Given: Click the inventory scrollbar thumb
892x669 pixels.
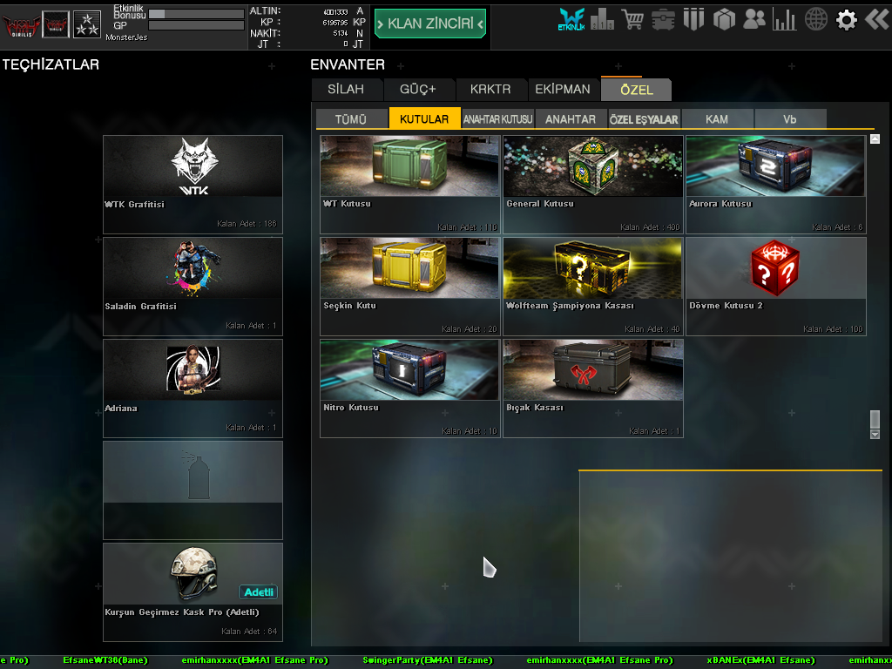Looking at the screenshot, I should [875, 419].
